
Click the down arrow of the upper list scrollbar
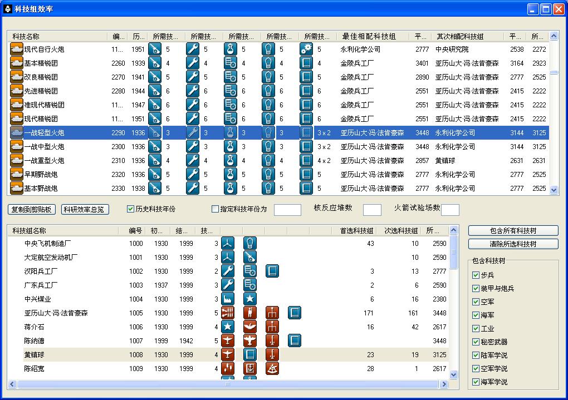(x=554, y=190)
